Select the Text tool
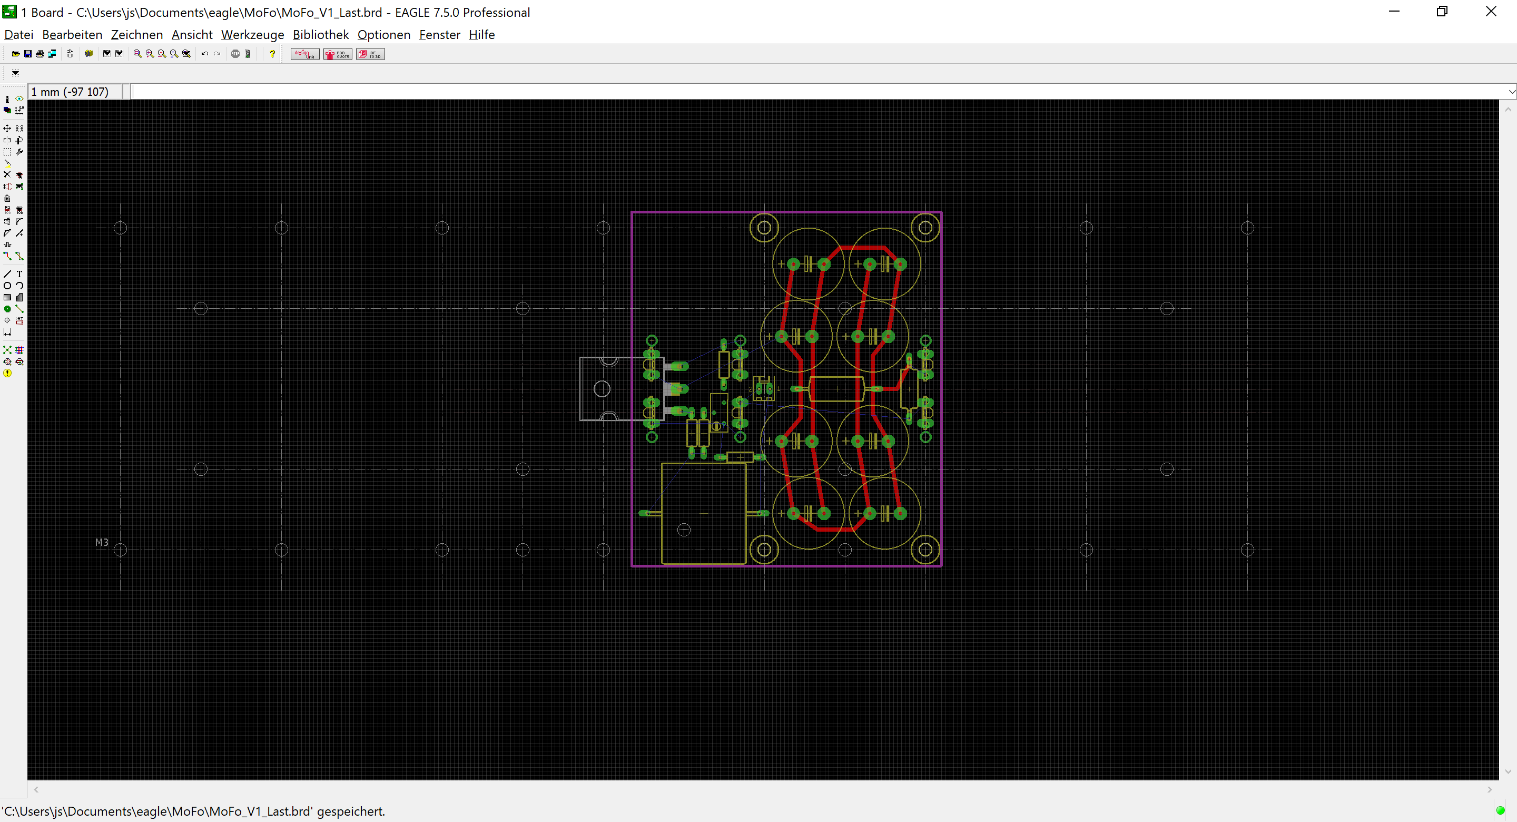 [19, 274]
